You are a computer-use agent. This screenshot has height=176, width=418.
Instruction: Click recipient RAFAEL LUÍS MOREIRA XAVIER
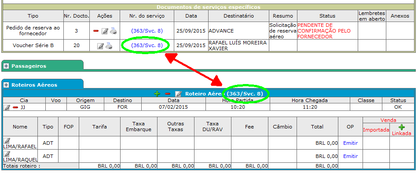click(x=238, y=46)
